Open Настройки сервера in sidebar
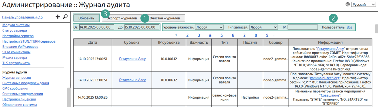 click(18, 36)
